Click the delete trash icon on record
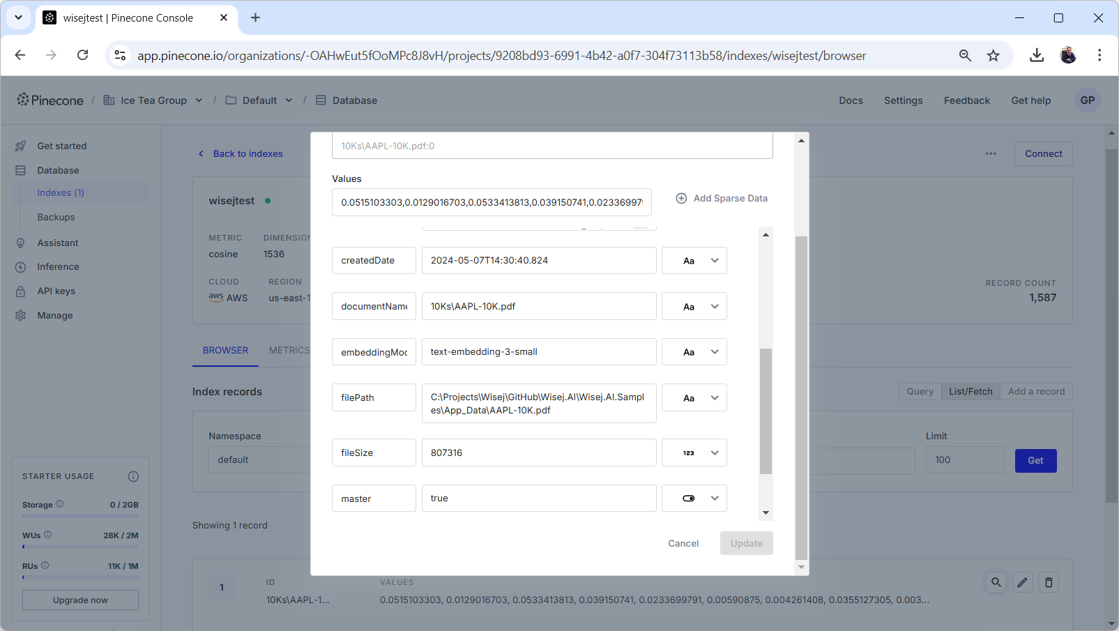Viewport: 1119px width, 631px height. click(x=1049, y=582)
